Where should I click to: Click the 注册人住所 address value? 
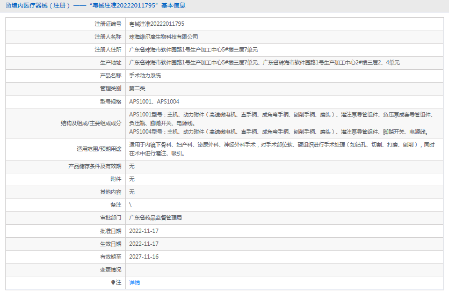(x=193, y=50)
